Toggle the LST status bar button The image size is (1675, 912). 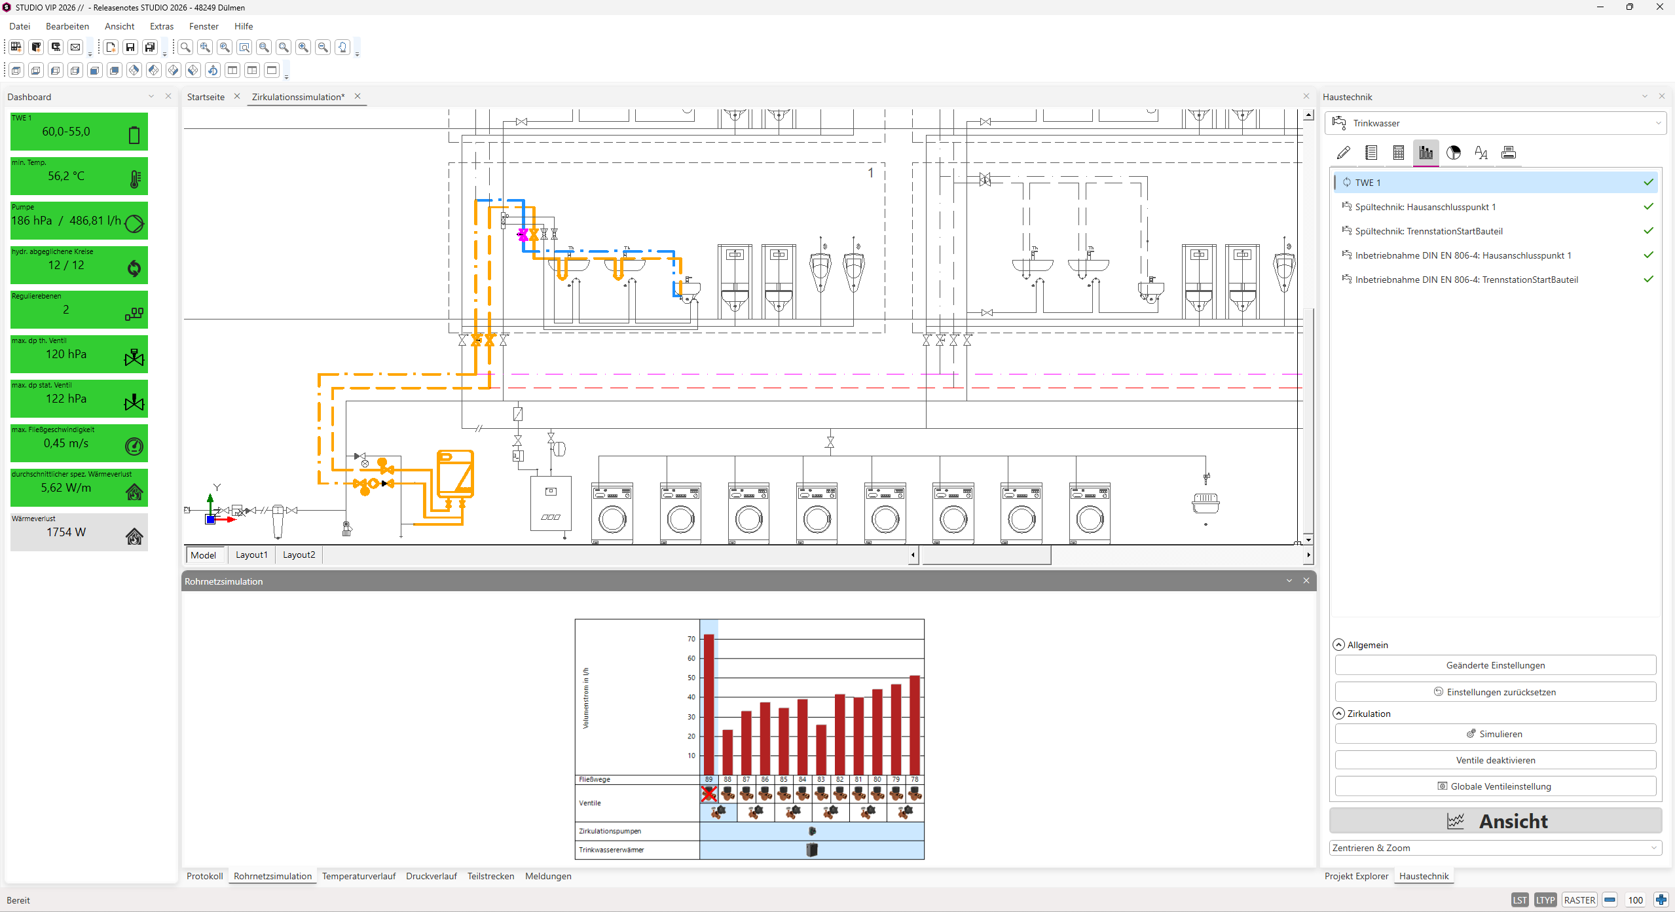1520,900
